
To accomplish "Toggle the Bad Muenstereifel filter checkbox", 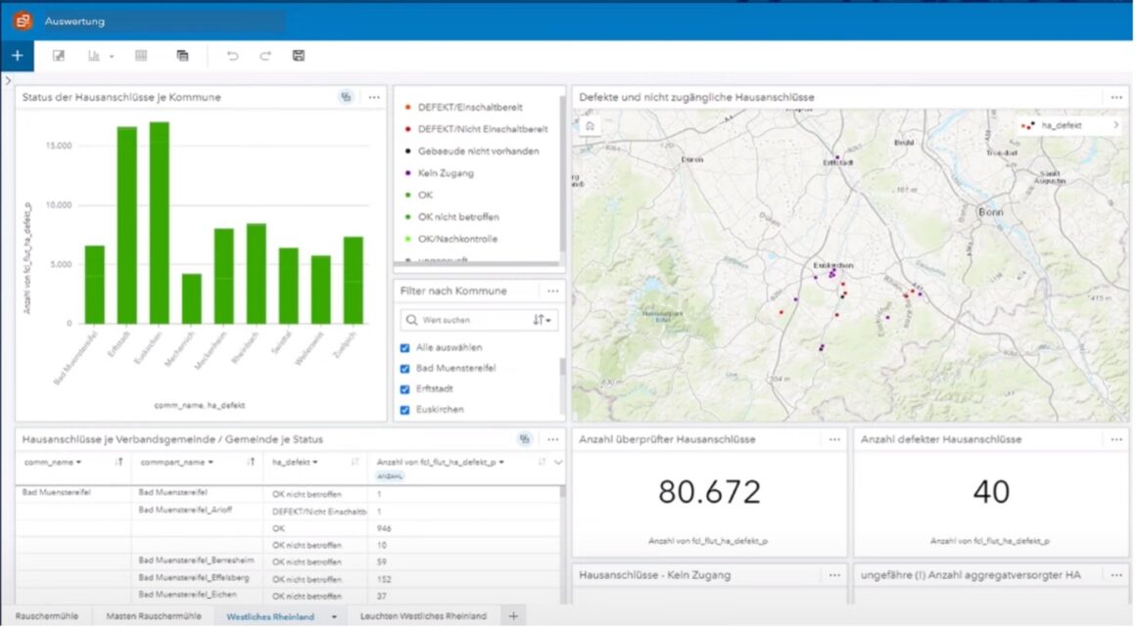I will [405, 368].
